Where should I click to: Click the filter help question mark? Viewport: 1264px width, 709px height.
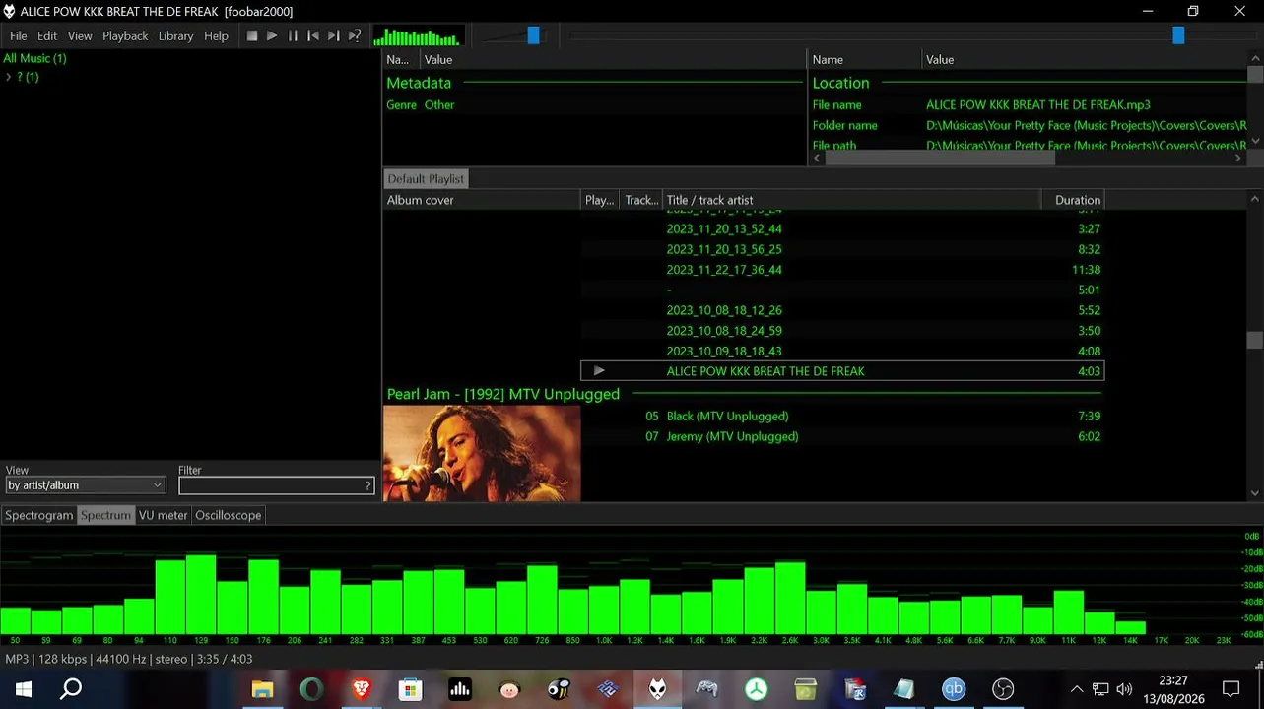coord(368,485)
